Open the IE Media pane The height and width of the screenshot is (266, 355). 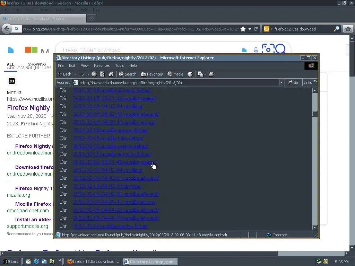(175, 74)
